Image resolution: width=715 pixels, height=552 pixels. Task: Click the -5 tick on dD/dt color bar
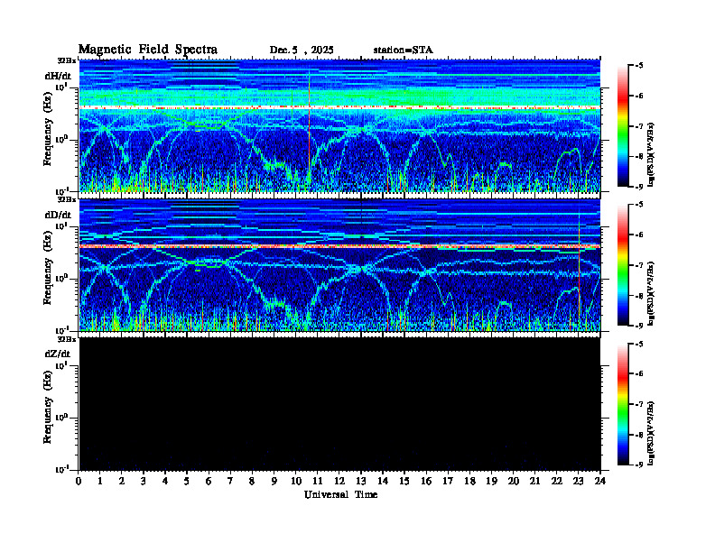click(x=639, y=205)
